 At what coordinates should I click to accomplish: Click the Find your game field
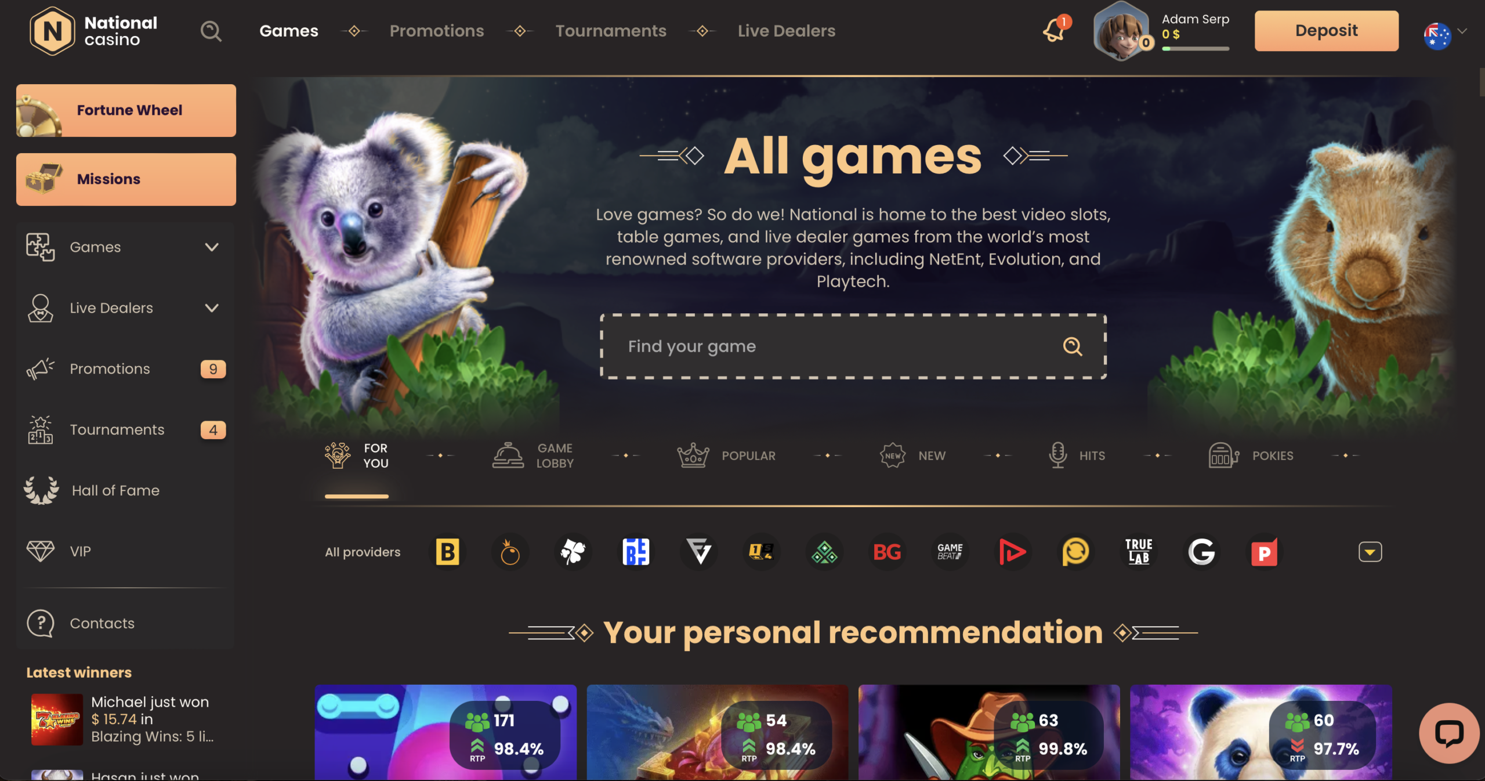[853, 346]
